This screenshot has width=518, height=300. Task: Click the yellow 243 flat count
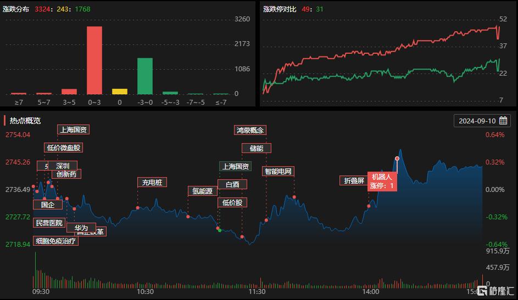pos(63,9)
